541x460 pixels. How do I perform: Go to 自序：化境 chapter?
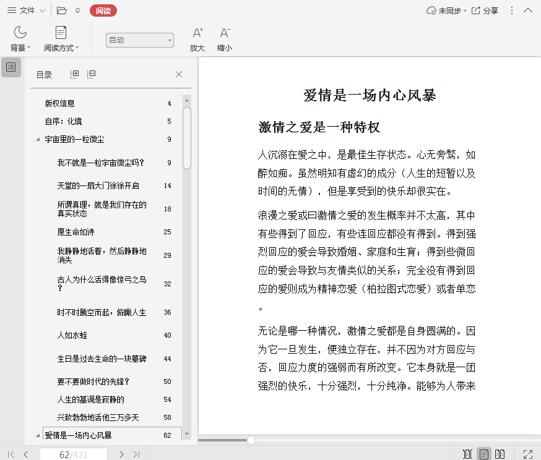point(64,121)
